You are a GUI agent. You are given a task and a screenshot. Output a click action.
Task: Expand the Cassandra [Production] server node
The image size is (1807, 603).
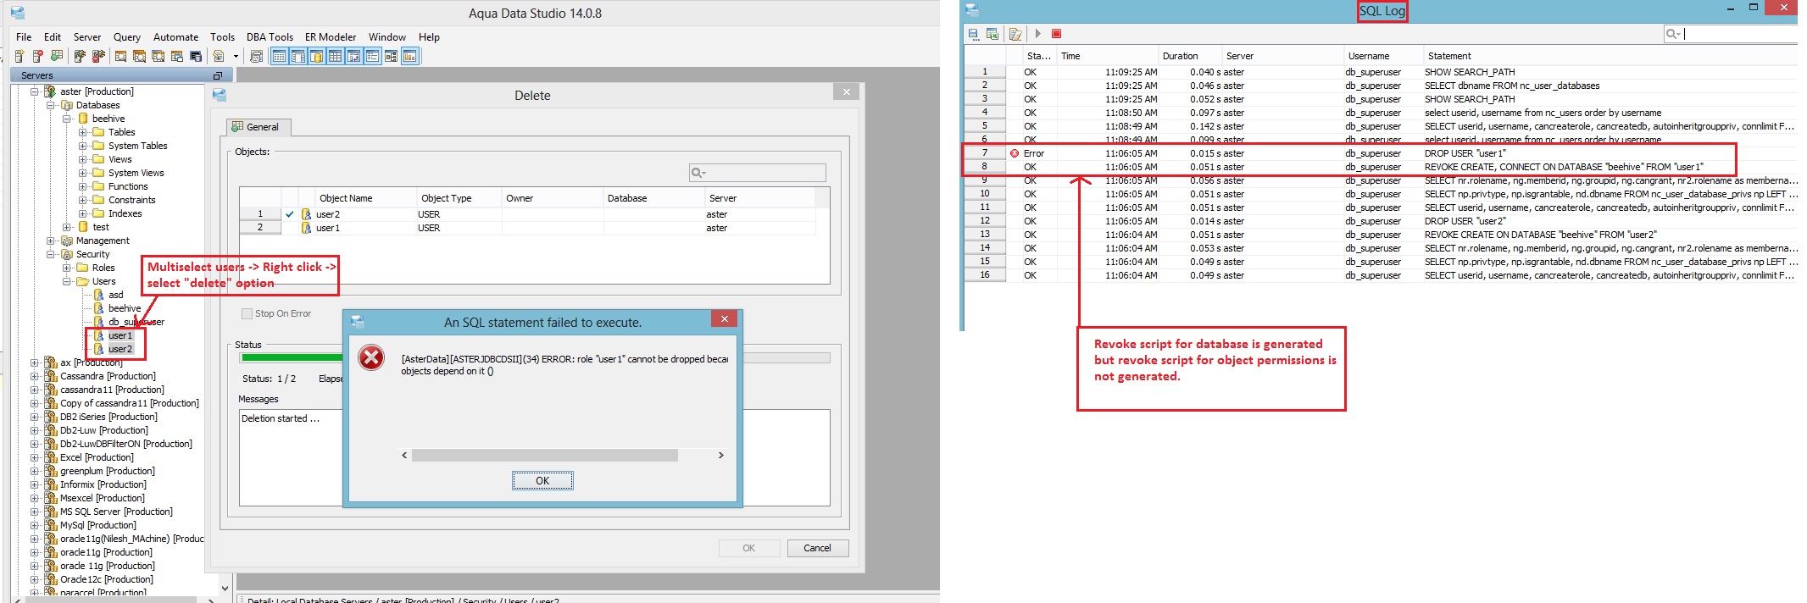[35, 376]
